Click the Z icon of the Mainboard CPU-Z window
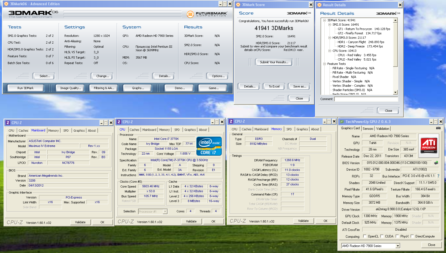This screenshot has height=253, width=446. [8, 123]
